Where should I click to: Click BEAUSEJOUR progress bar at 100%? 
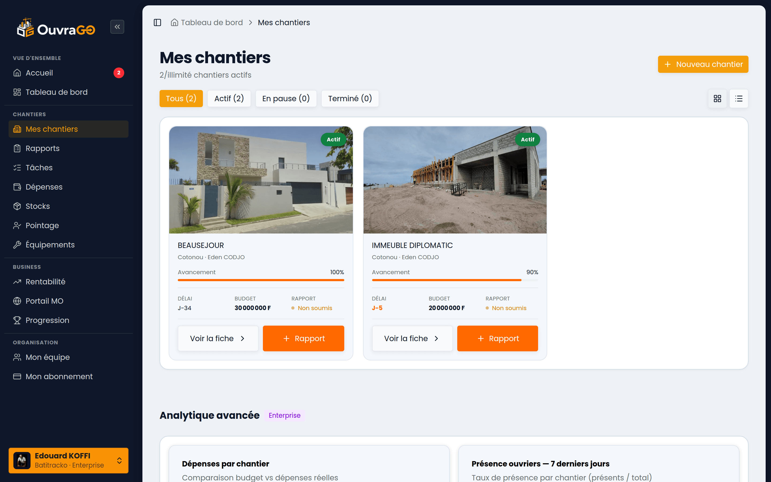pos(261,280)
